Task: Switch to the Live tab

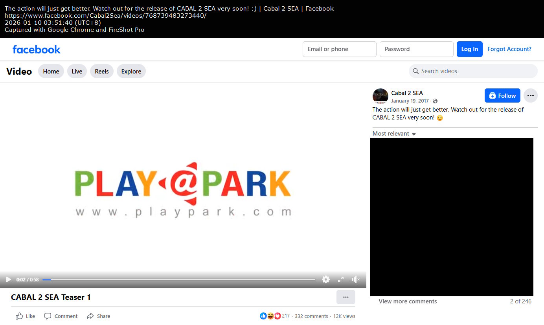Action: pos(77,71)
